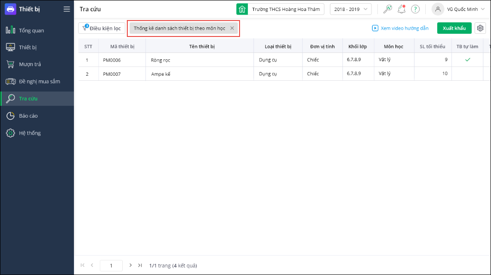Open notifications bell icon
Viewport: 491px width, 275px height.
[x=402, y=9]
